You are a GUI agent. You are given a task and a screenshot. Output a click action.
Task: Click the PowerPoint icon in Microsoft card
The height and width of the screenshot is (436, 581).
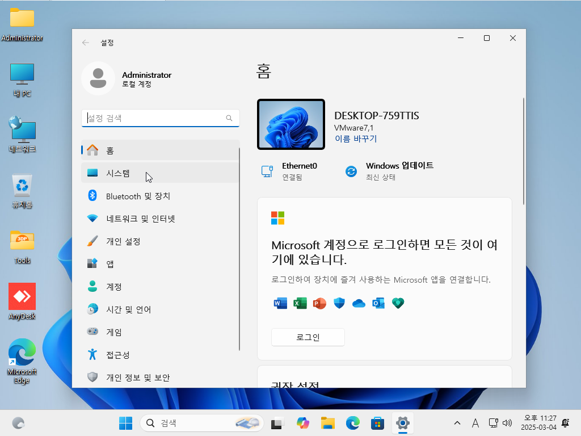(x=319, y=303)
